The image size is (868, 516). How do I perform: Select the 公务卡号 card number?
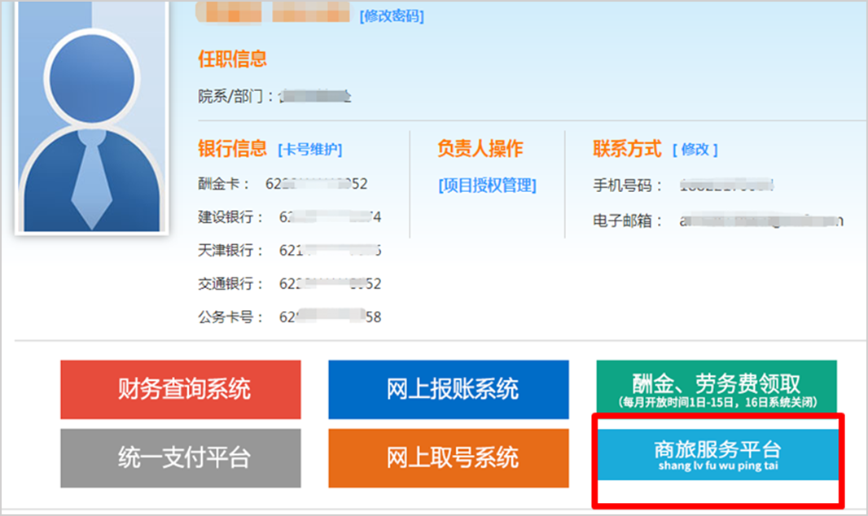click(x=331, y=317)
